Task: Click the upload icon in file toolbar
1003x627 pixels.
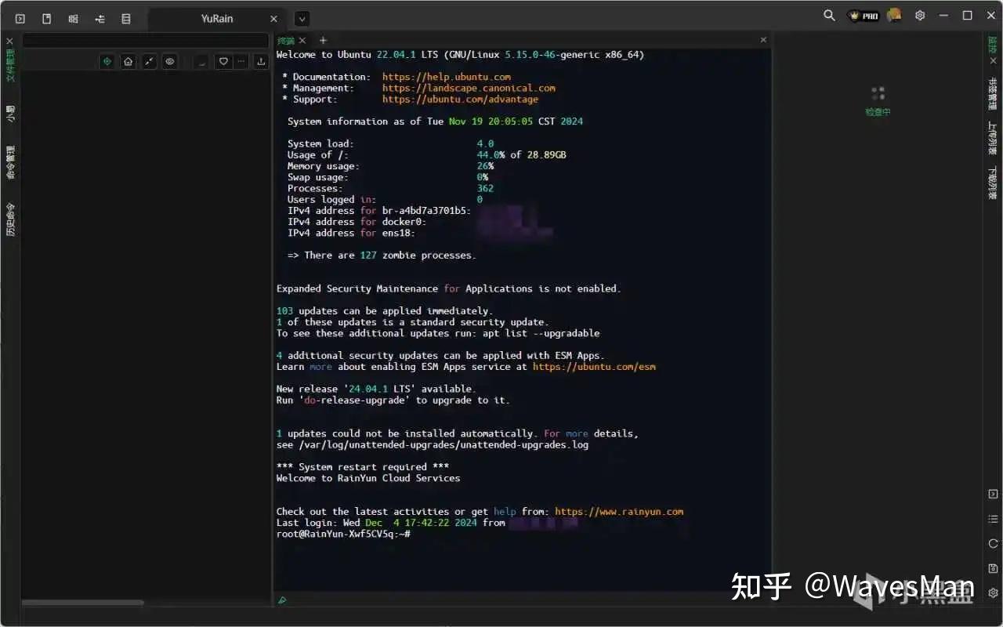Action: [x=260, y=61]
